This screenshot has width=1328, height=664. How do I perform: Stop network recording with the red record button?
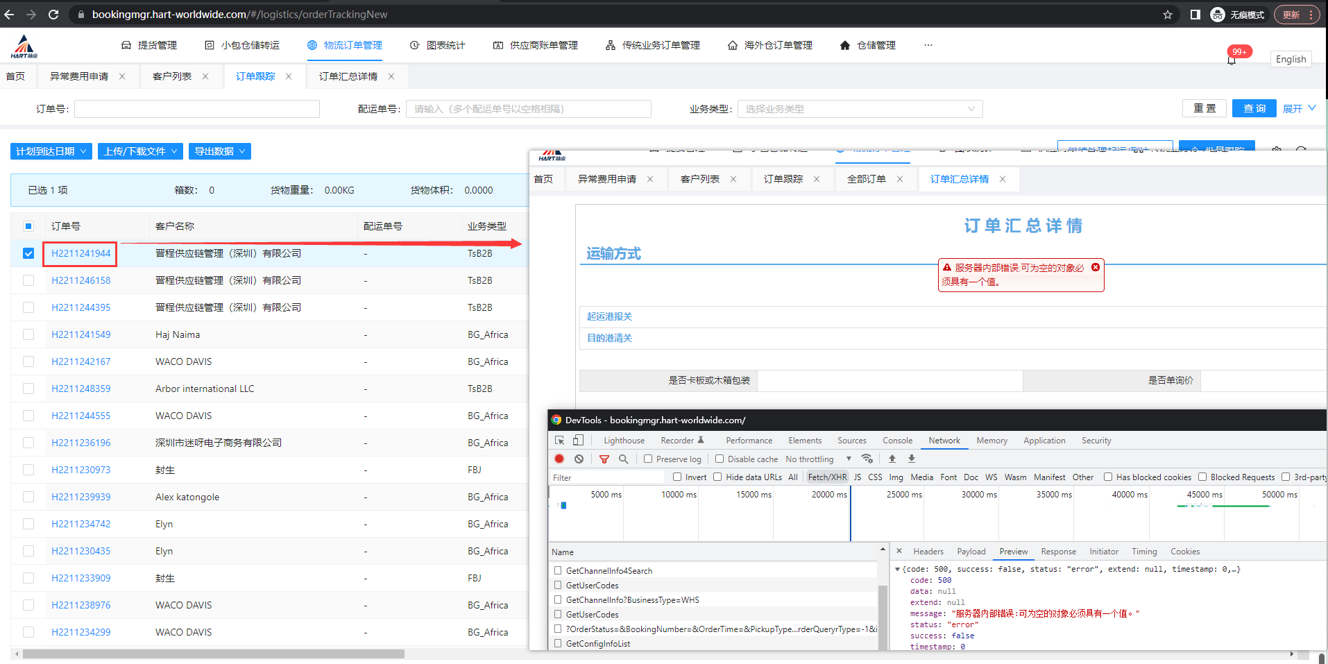(559, 459)
